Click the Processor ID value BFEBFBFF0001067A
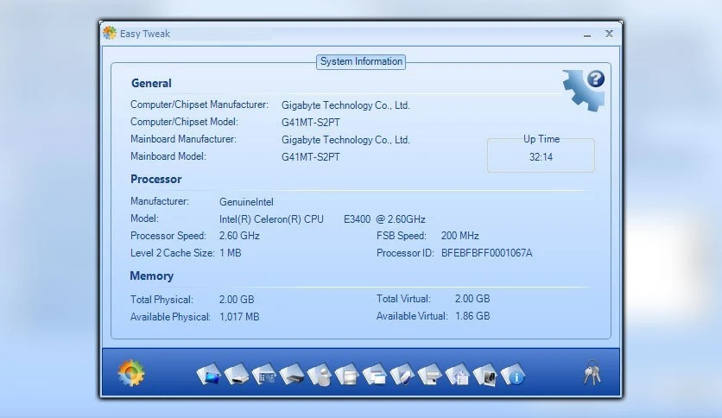The height and width of the screenshot is (418, 722). [x=487, y=253]
